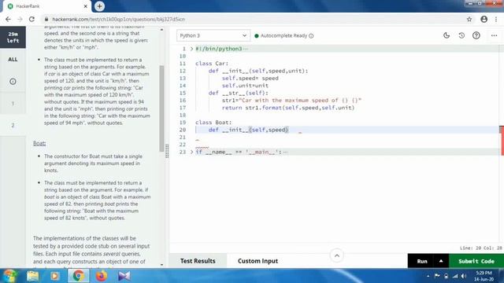
Task: Click line 15 def __str__ code
Action: pos(238,93)
